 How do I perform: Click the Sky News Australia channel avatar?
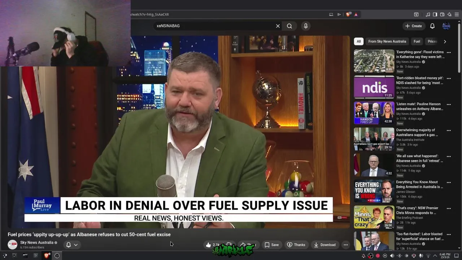click(13, 245)
